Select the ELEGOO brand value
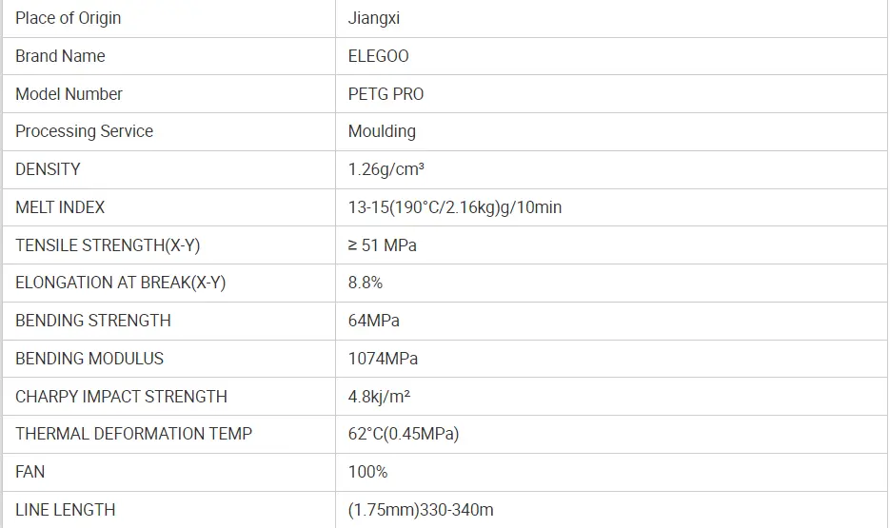Viewport: 890px width, 528px height. [x=379, y=56]
